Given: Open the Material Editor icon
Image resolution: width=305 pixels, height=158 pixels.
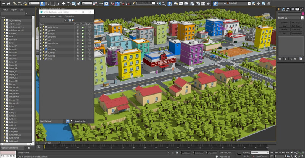Looking at the screenshot, I should click(x=192, y=3).
